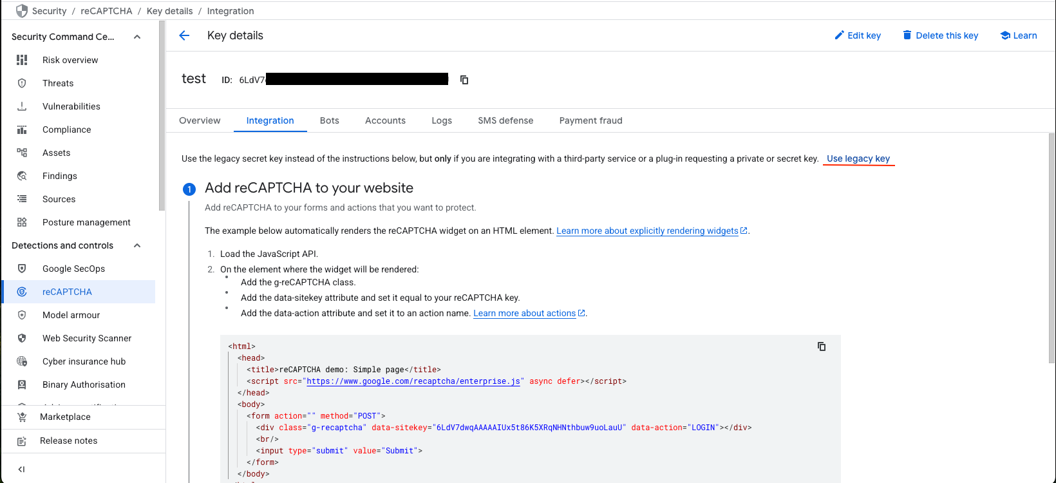The image size is (1056, 483).
Task: Click the Binary Authorisation badge icon
Action: pyautogui.click(x=22, y=384)
